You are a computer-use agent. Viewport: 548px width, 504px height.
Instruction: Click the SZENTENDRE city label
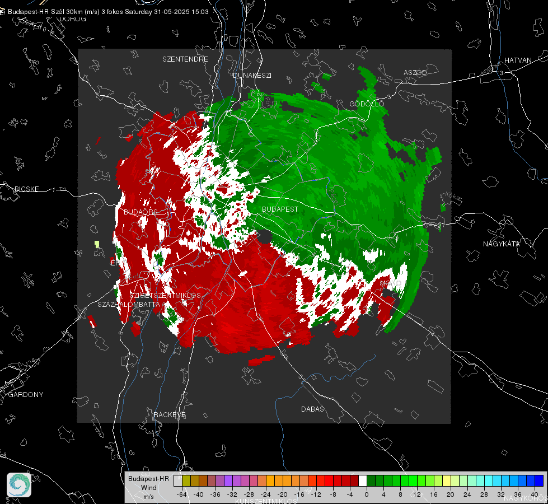185,59
